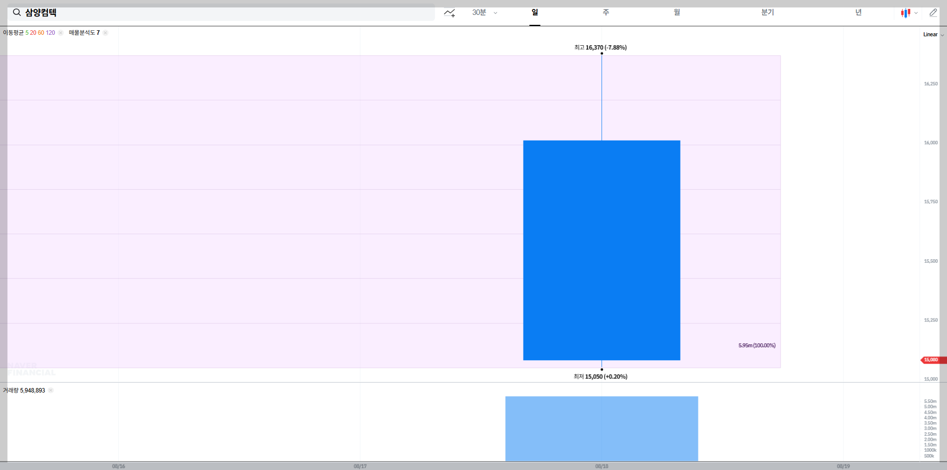Click the 15,250 price axis label
947x470 pixels.
pos(931,320)
